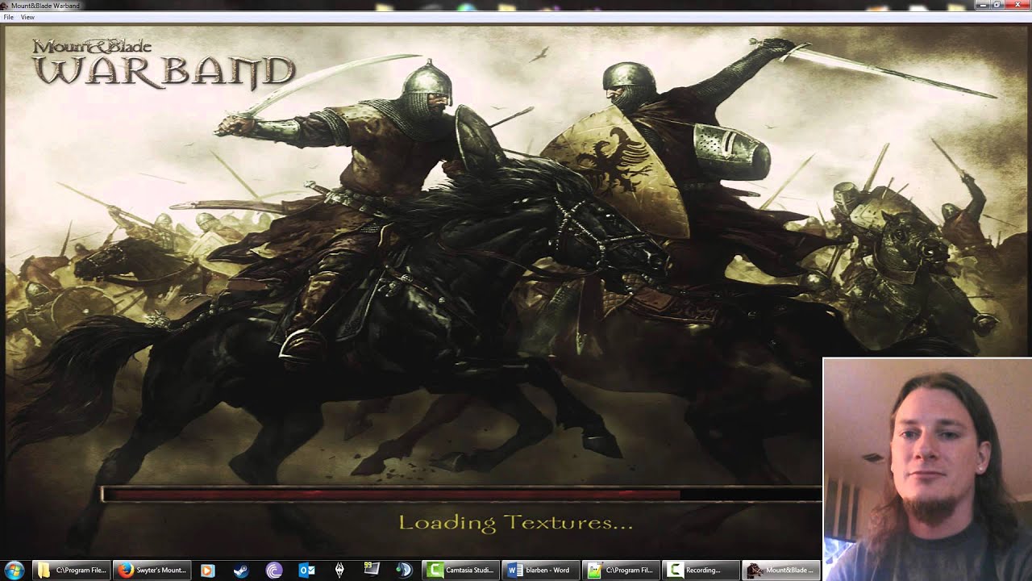Click the Windows Start button
Image resolution: width=1032 pixels, height=581 pixels.
click(15, 570)
